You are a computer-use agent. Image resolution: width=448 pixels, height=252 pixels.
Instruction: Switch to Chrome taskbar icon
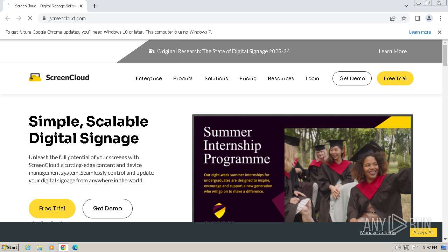coord(63,247)
